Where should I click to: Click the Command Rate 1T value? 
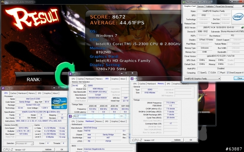[170, 123]
